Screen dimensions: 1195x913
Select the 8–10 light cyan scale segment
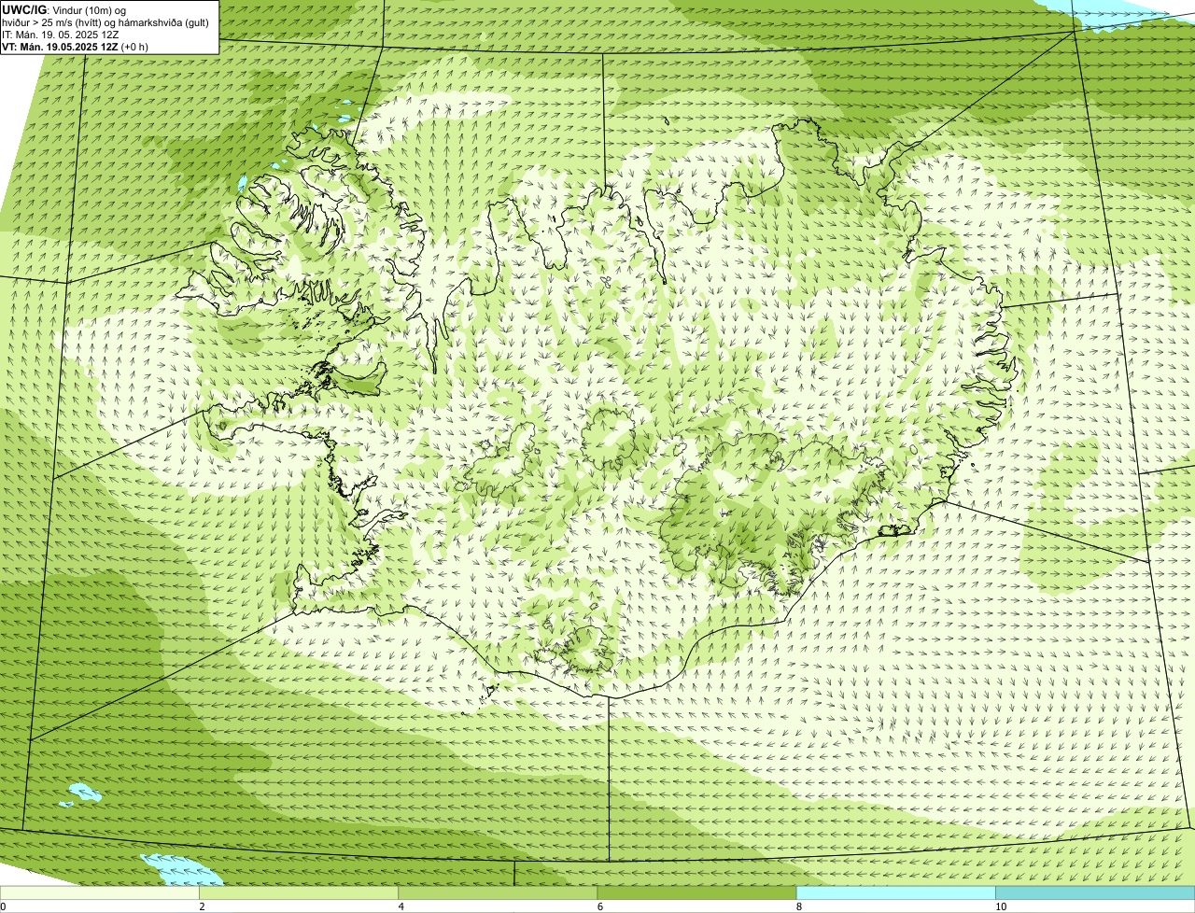tap(895, 893)
